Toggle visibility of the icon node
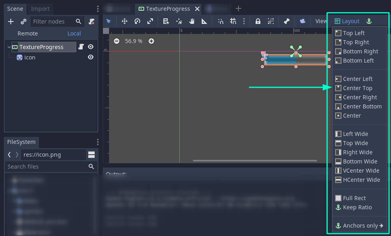Screen dimensions: 391x236 (91, 57)
